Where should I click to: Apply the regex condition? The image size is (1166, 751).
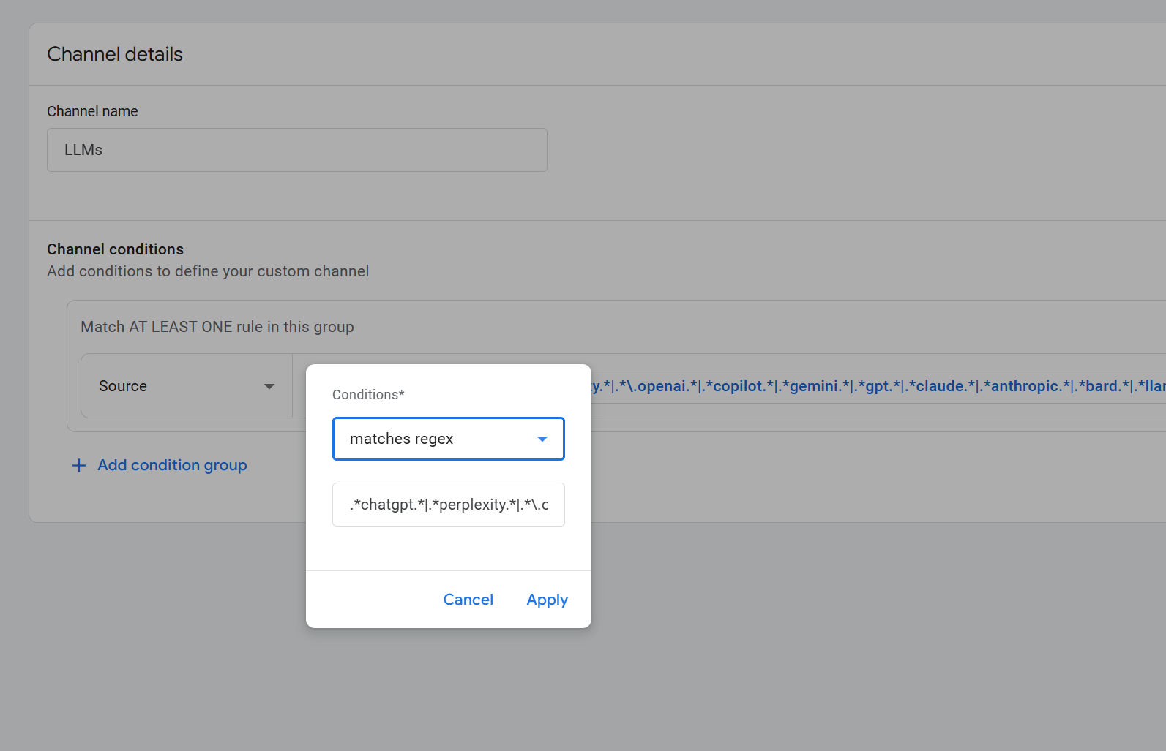tap(548, 600)
